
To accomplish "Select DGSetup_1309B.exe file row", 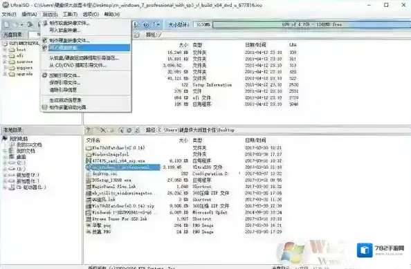I will (x=184, y=180).
